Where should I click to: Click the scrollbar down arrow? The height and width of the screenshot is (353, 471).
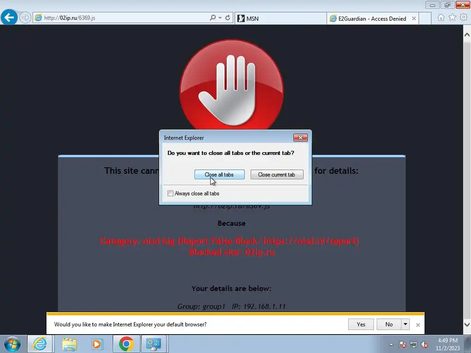pyautogui.click(x=467, y=325)
